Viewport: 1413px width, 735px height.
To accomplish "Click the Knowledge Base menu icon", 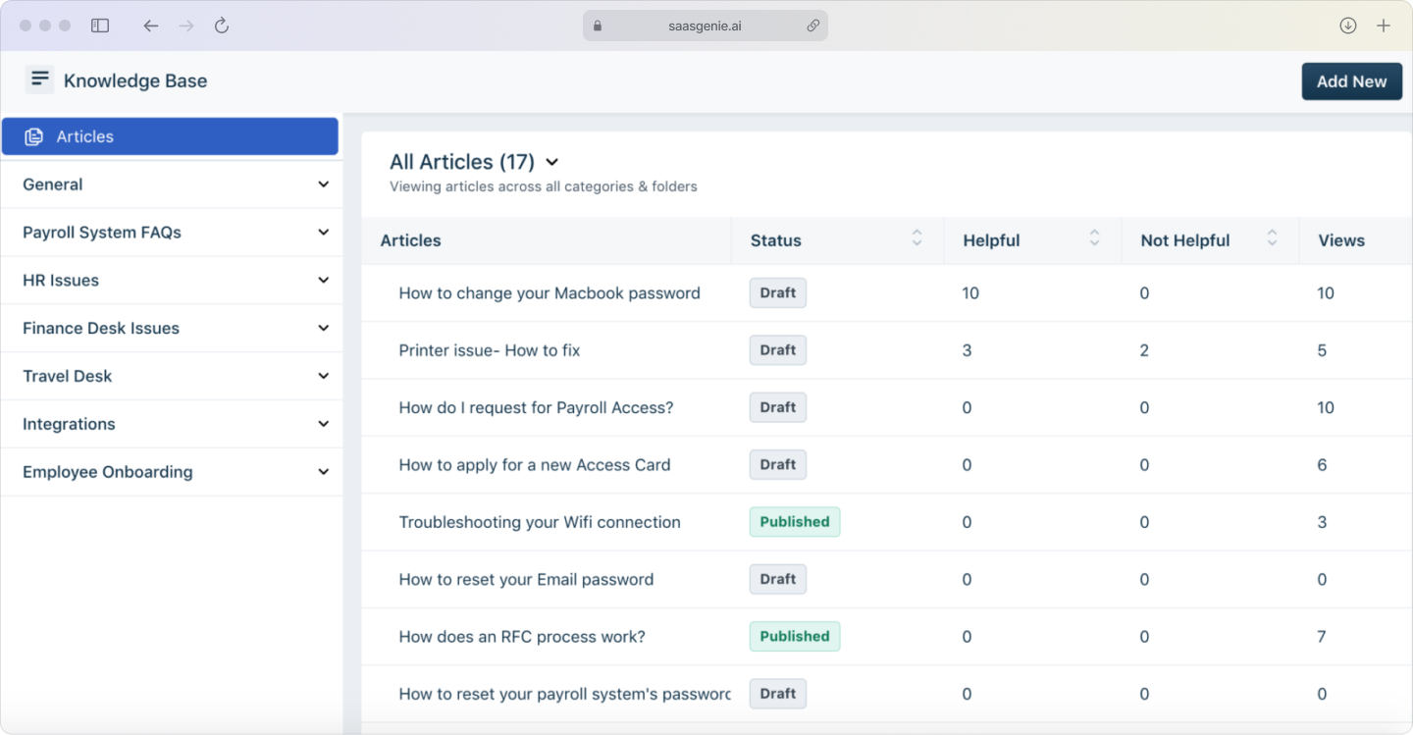I will click(x=39, y=79).
